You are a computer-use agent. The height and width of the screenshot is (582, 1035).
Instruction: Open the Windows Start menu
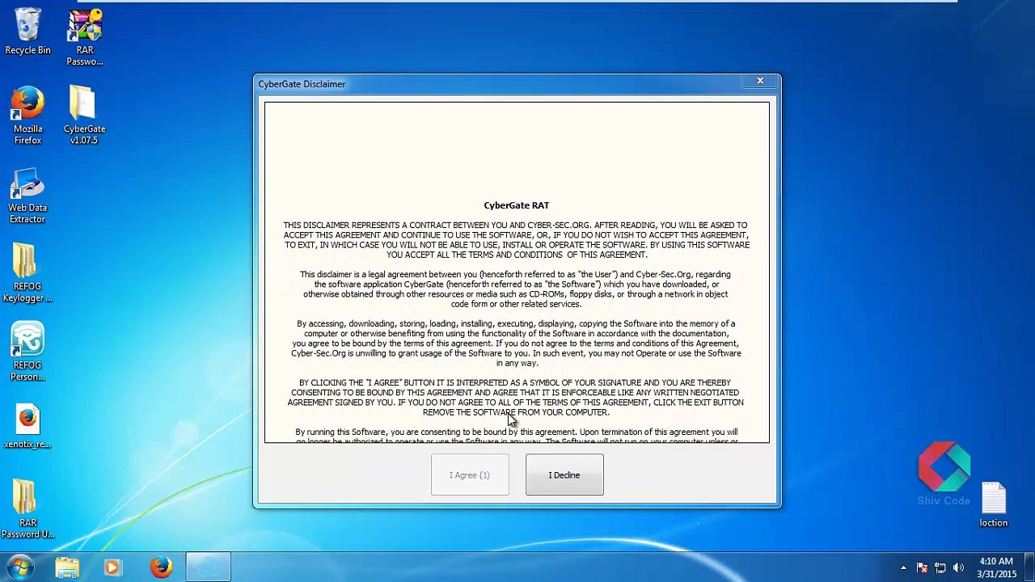[19, 567]
